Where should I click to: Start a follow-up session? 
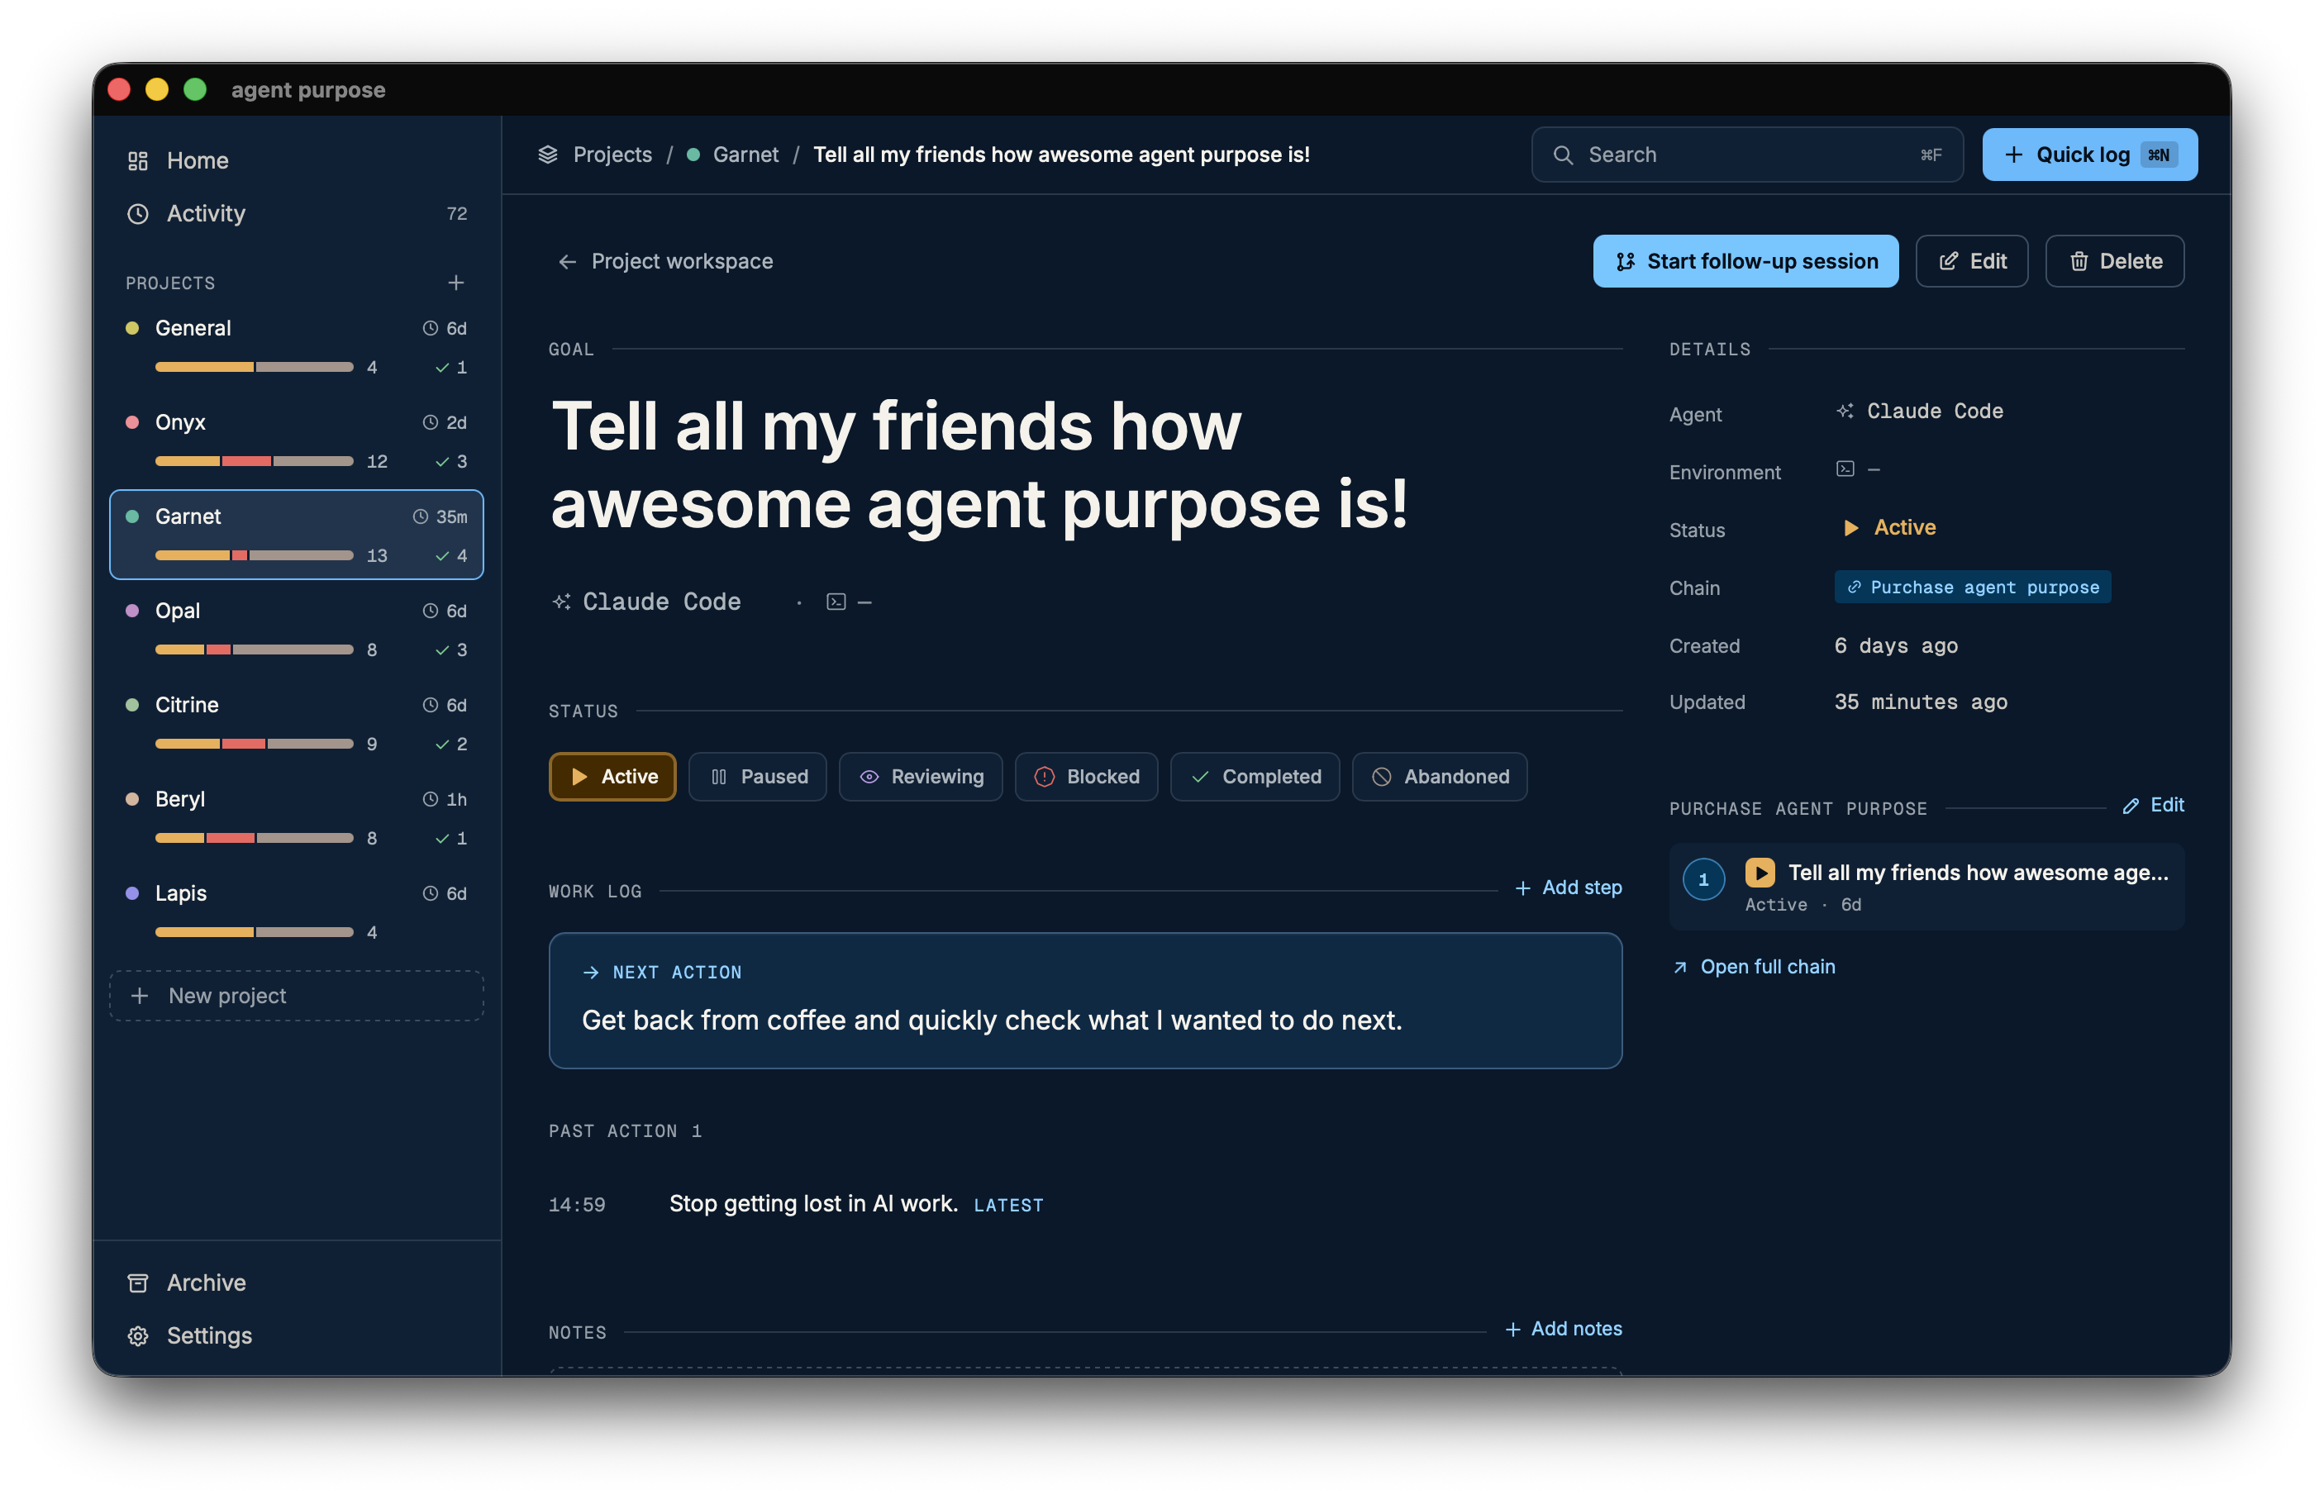(x=1745, y=261)
